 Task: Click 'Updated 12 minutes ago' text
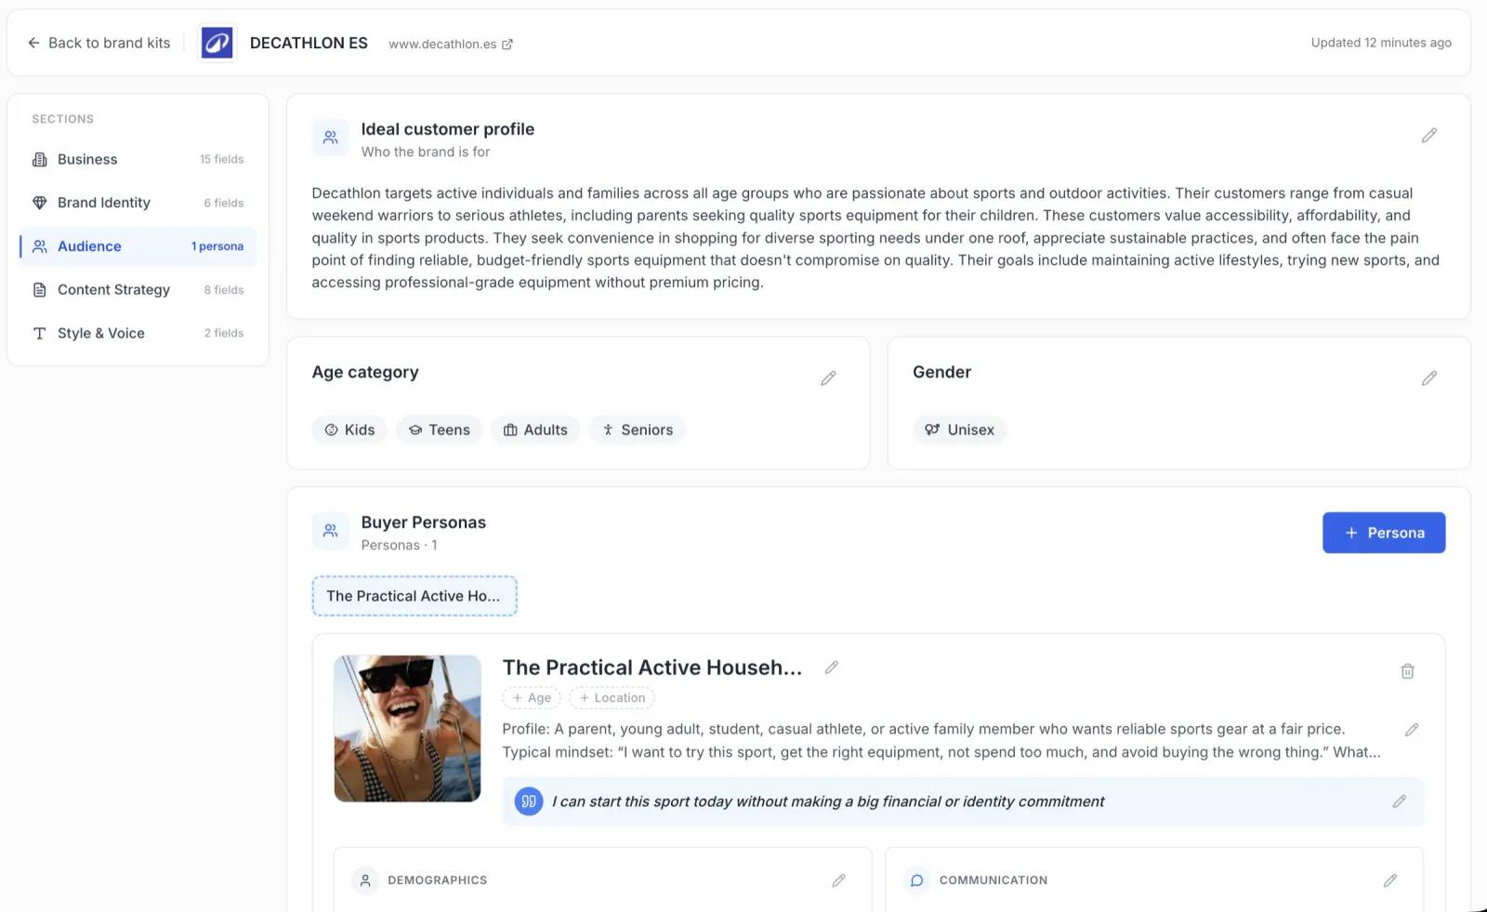click(1381, 43)
